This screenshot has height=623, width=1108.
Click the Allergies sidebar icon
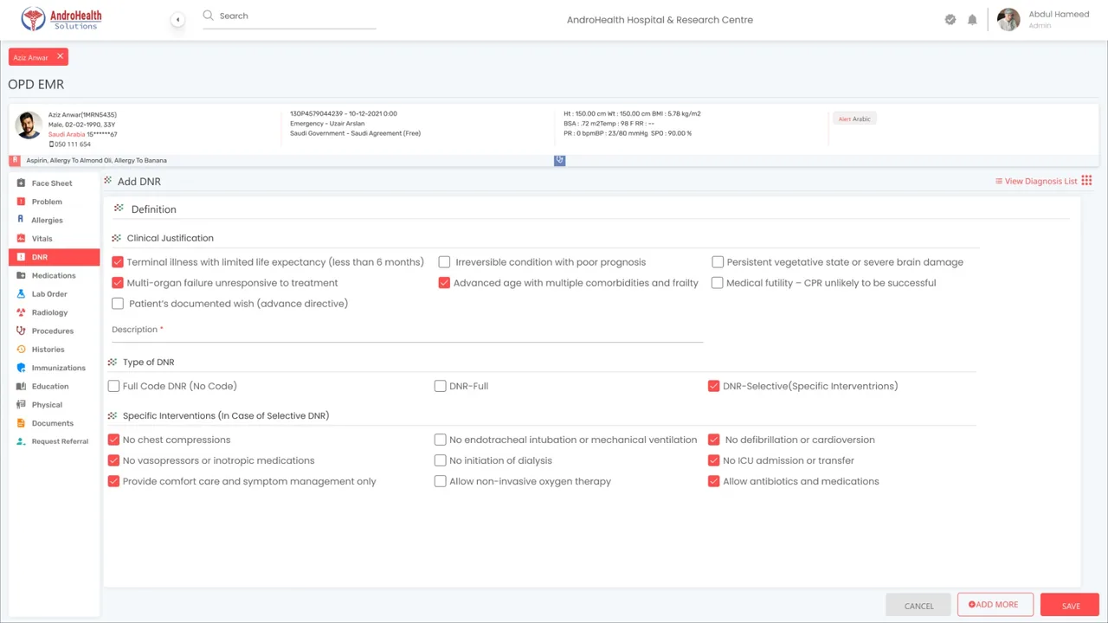pyautogui.click(x=21, y=220)
